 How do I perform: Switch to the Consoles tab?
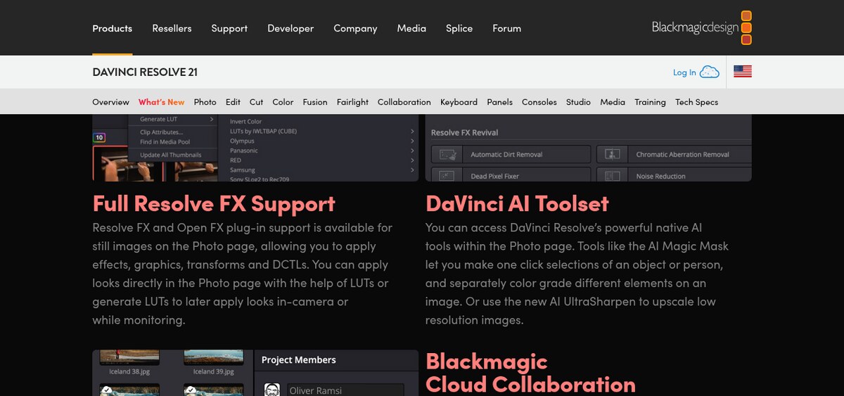click(539, 102)
